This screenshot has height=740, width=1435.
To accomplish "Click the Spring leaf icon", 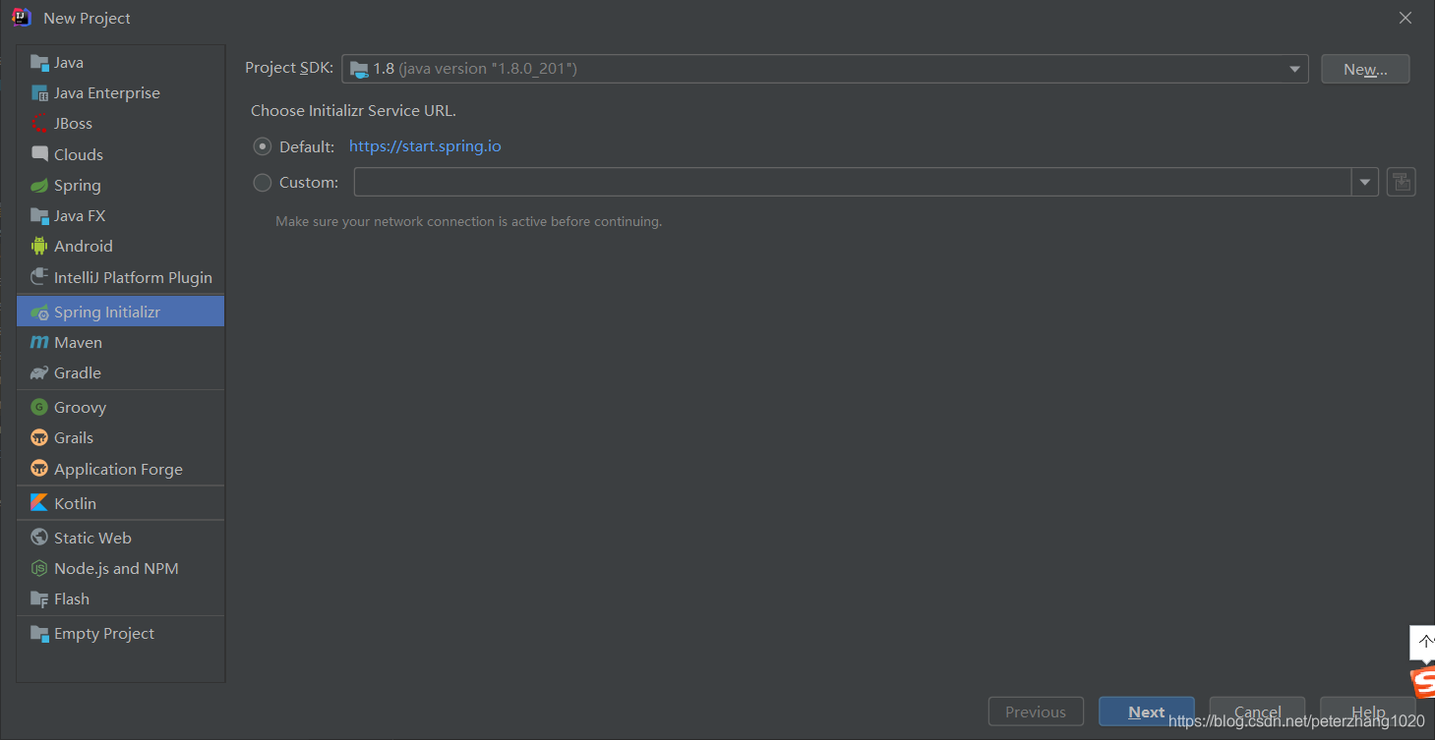I will point(39,185).
